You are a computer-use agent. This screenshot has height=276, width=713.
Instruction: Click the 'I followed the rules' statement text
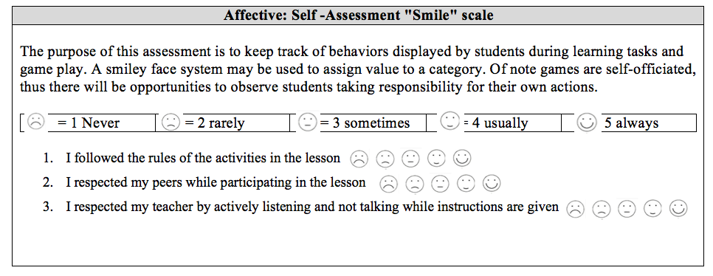(x=203, y=158)
